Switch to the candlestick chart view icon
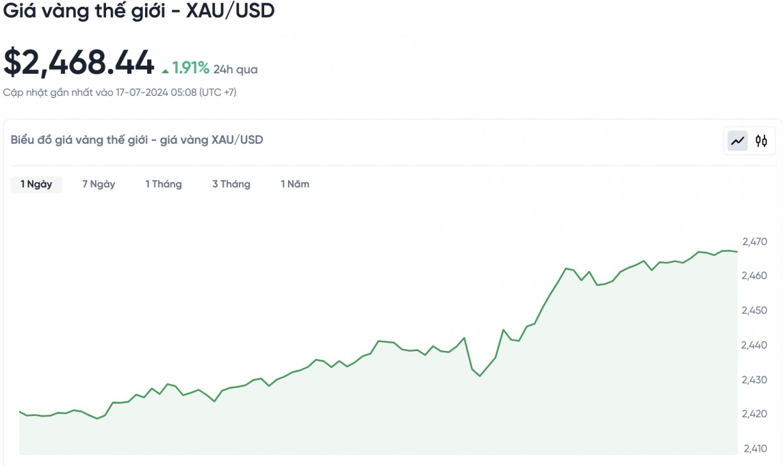The width and height of the screenshot is (783, 466). [761, 142]
